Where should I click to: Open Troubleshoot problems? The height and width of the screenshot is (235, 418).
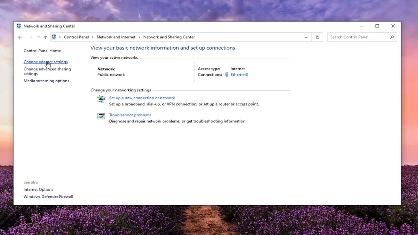(130, 115)
